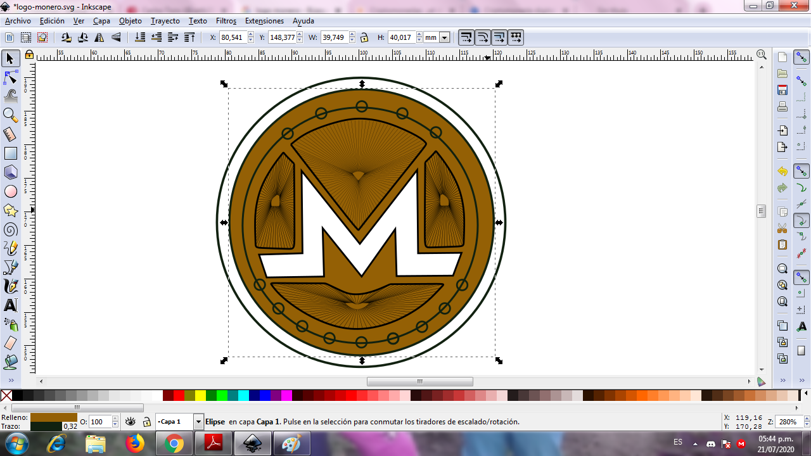Select the Tweak objects tool
This screenshot has width=811, height=456.
[x=10, y=96]
